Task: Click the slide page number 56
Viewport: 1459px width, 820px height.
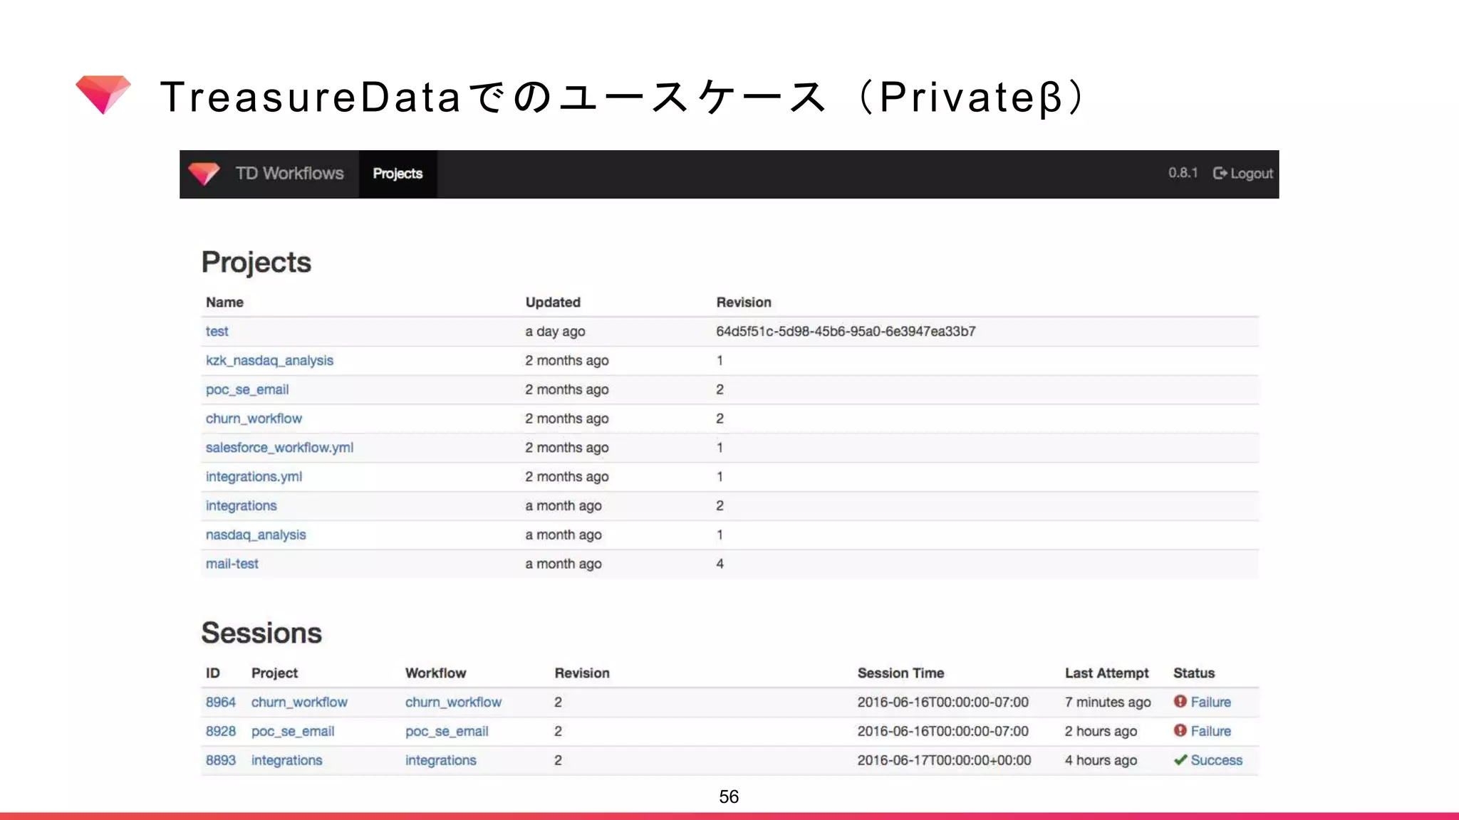Action: (729, 797)
